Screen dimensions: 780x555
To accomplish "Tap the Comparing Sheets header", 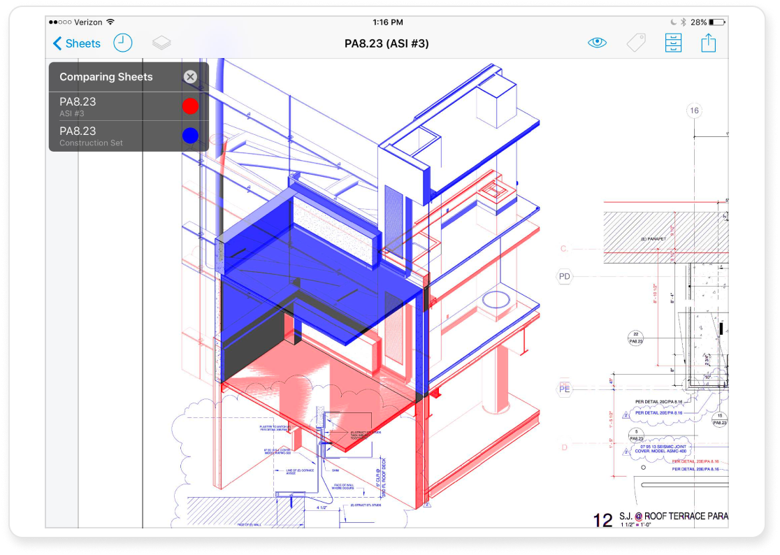I will [x=106, y=77].
